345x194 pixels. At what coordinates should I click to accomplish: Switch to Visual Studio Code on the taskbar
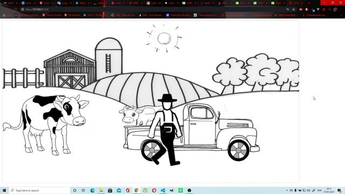click(163, 190)
